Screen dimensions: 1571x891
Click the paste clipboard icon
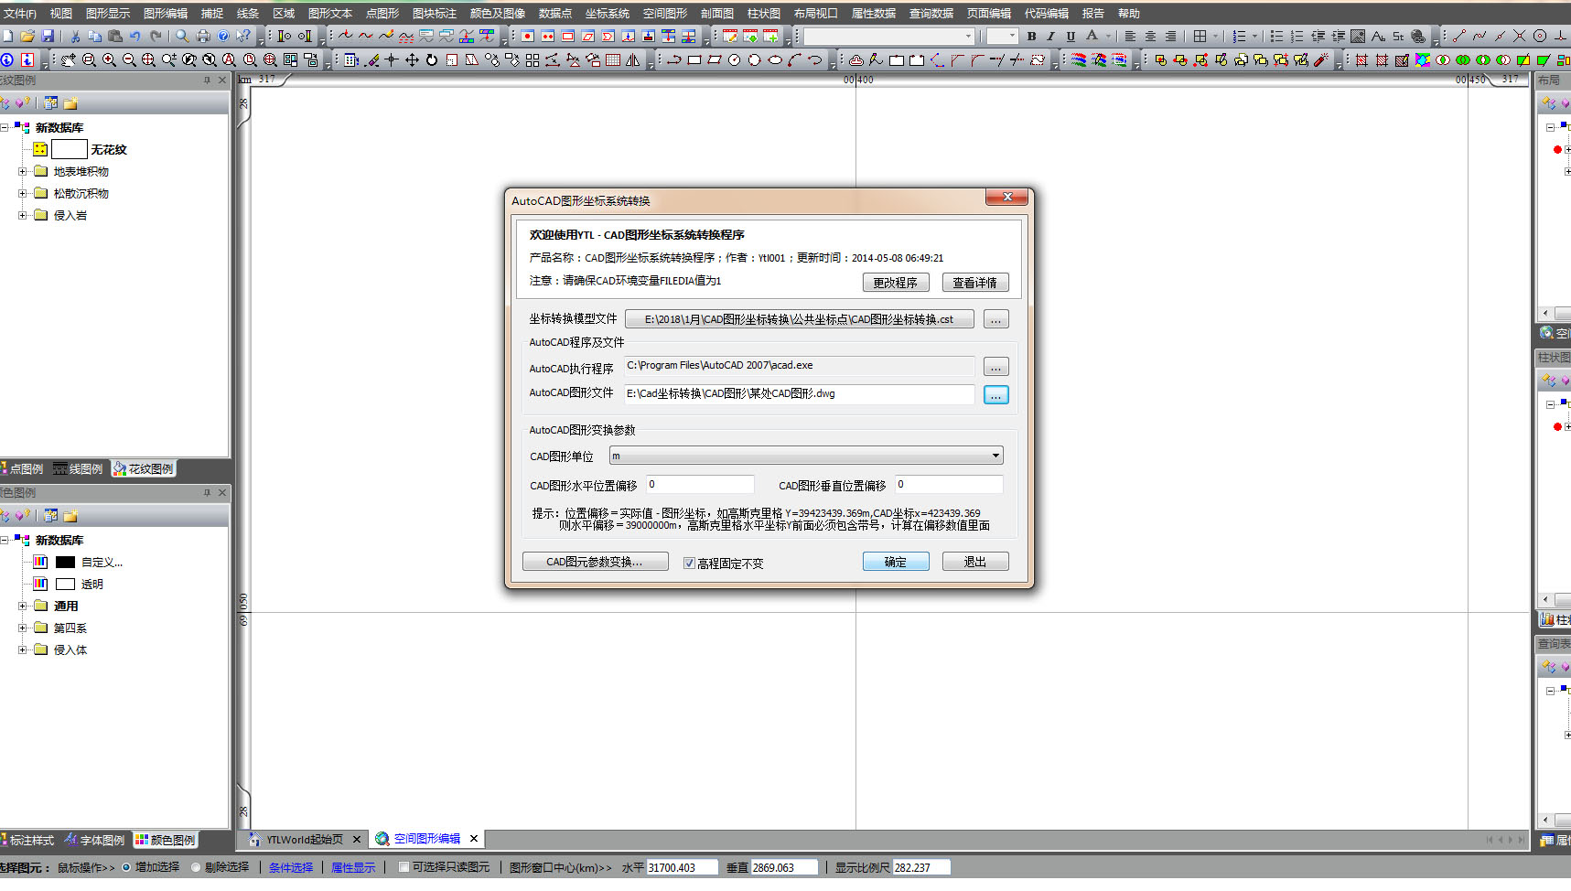tap(115, 37)
